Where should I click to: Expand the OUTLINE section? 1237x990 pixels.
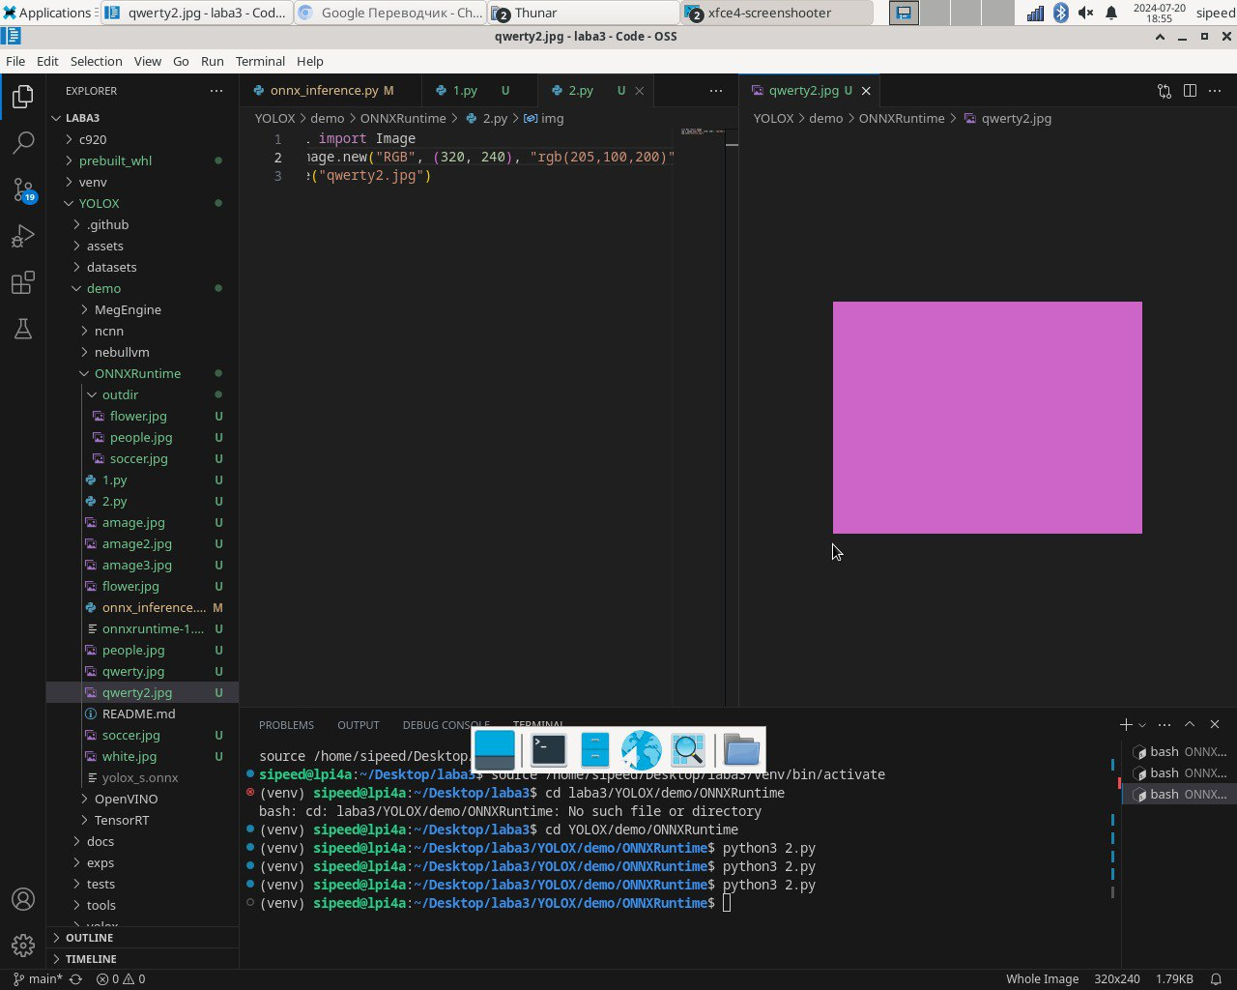click(x=89, y=938)
